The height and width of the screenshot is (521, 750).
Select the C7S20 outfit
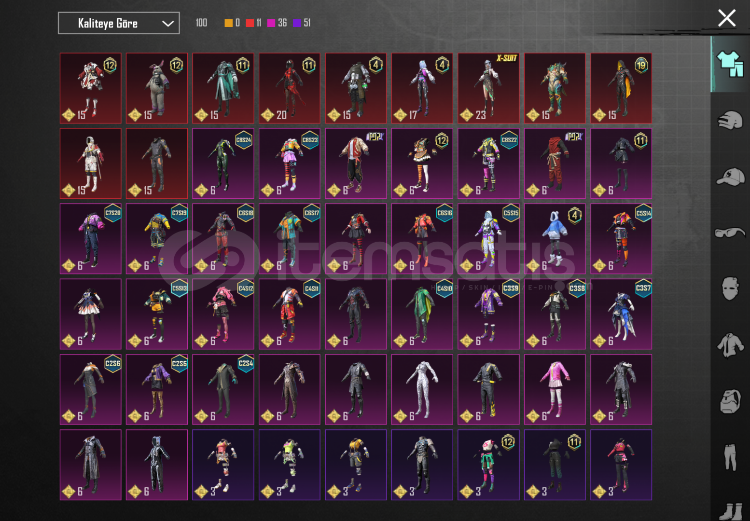click(91, 239)
